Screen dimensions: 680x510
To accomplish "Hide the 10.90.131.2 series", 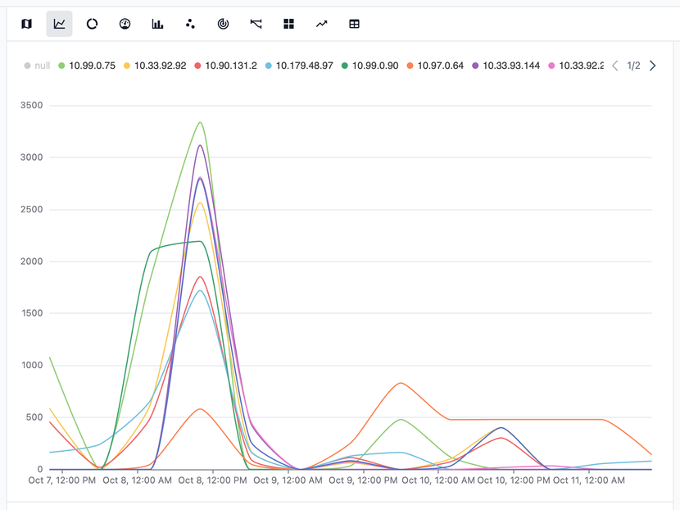I will (230, 66).
